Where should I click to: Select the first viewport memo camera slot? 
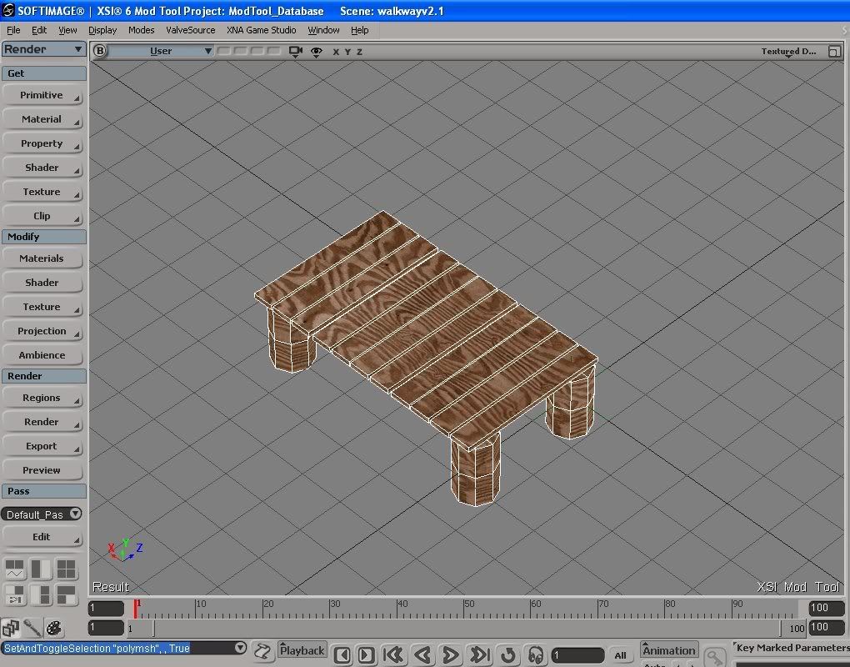click(223, 51)
